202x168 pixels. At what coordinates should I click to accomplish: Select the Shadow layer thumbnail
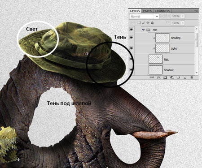(x=155, y=70)
